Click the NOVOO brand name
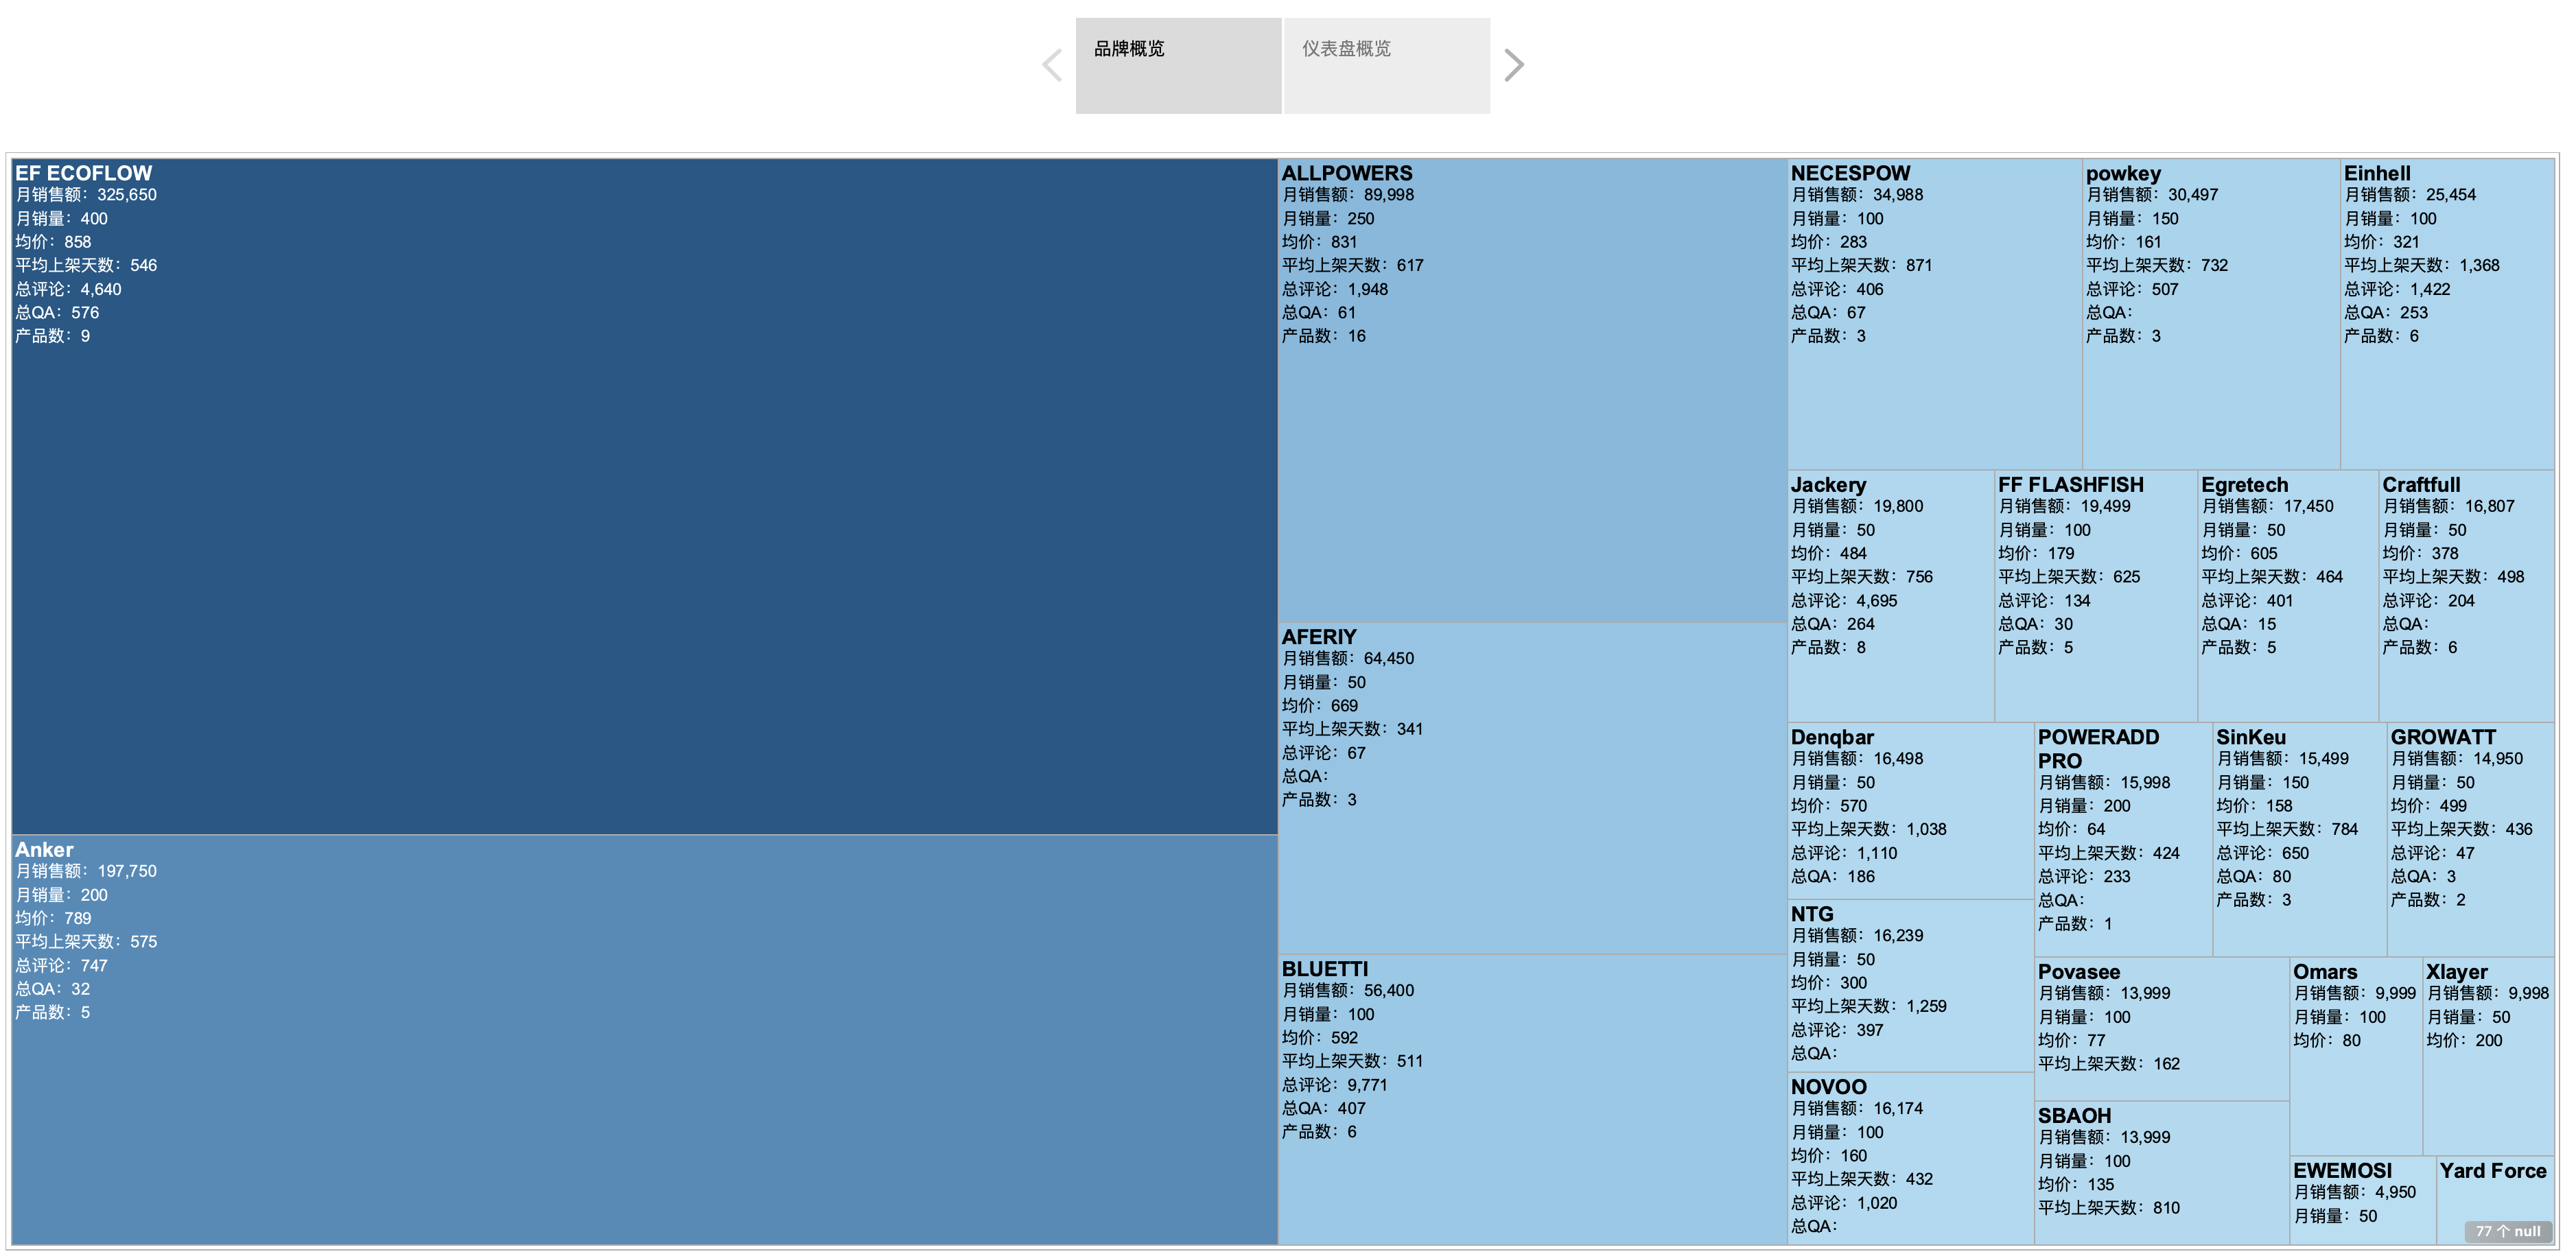This screenshot has width=2576, height=1254. (1829, 1087)
